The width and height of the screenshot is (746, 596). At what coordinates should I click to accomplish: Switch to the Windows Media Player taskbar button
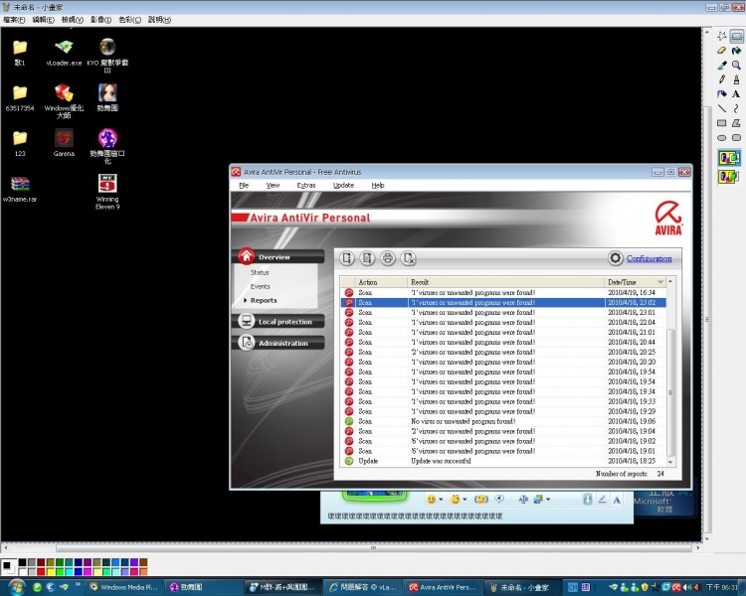(124, 587)
